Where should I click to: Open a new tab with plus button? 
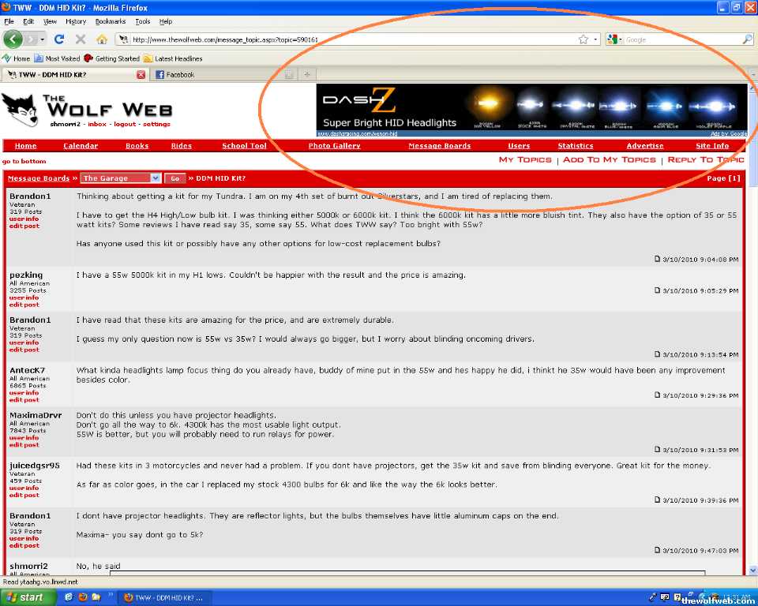click(x=306, y=74)
